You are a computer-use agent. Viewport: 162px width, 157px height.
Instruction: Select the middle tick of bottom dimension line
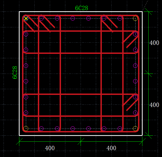tap(81, 141)
